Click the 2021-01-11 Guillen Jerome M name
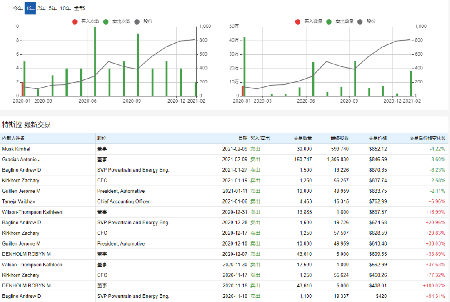Screen dimensions: 450x302 (x=21, y=191)
